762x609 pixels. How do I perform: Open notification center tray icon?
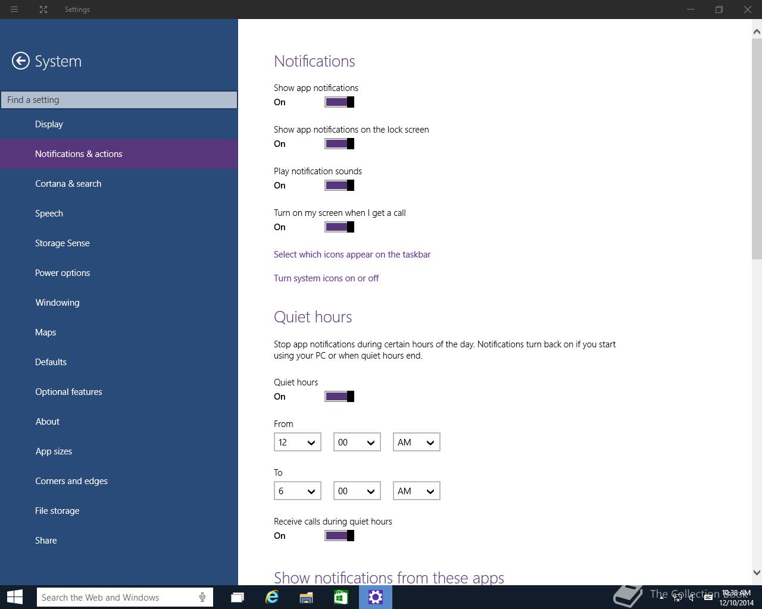coord(708,598)
